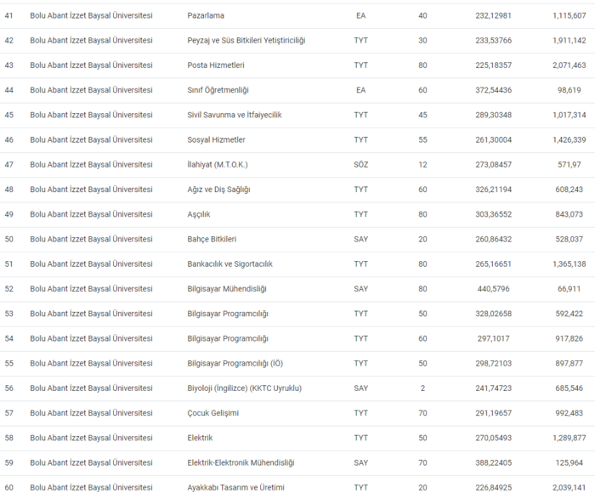
Task: Select the Sivil Savunma ve İtfaiyecilik program
Action: point(236,115)
